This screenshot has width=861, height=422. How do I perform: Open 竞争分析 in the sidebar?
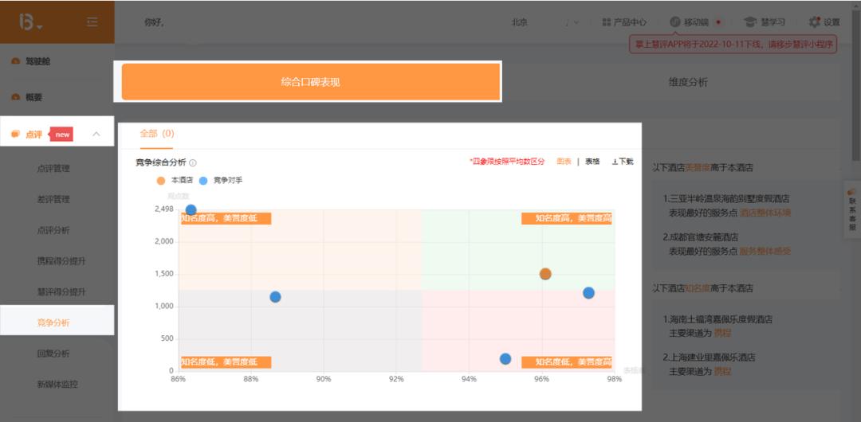[53, 322]
